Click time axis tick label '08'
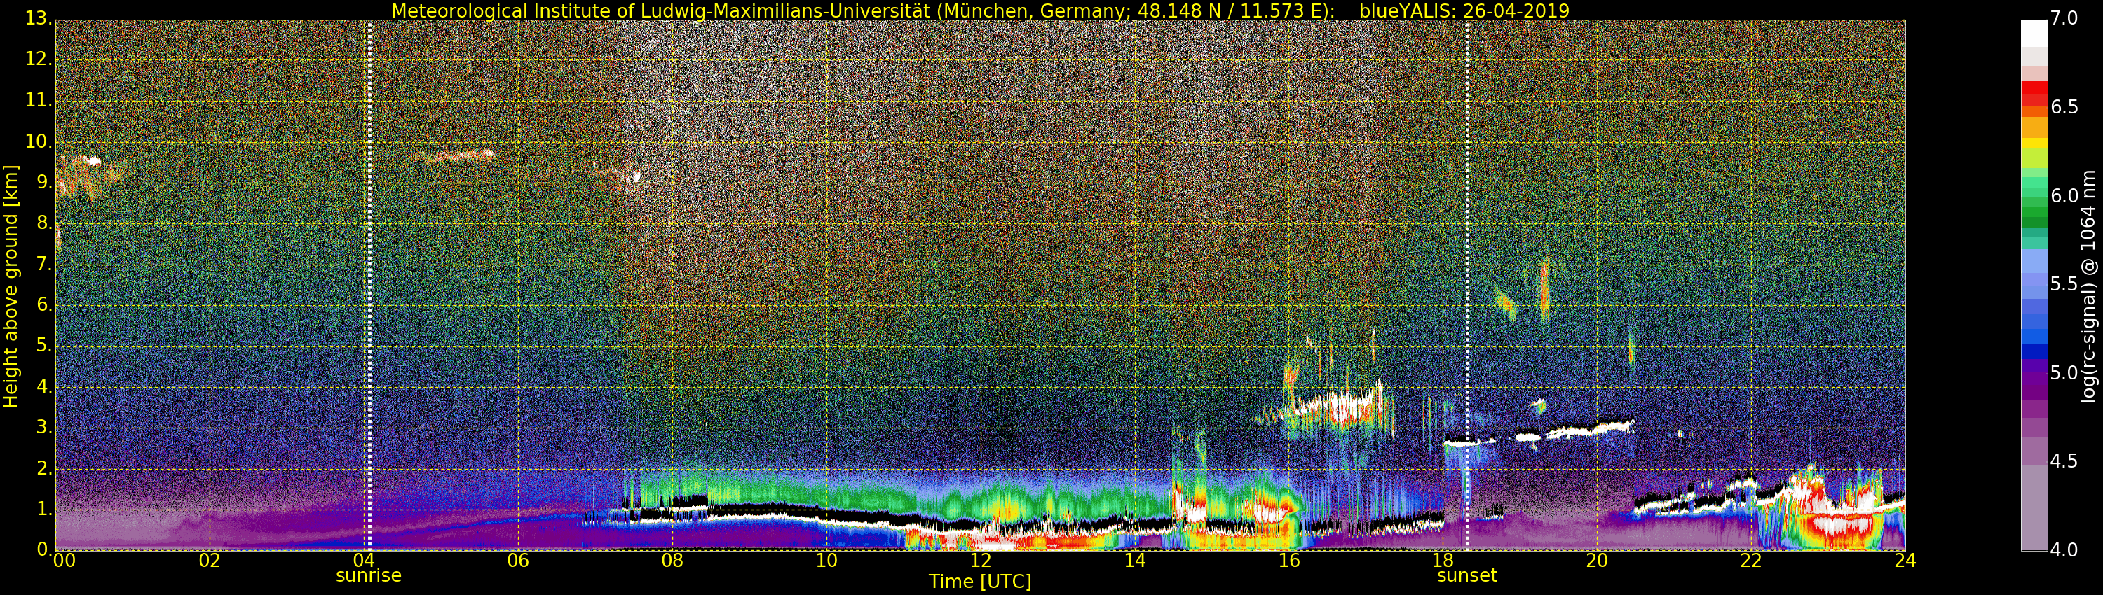 [x=673, y=560]
